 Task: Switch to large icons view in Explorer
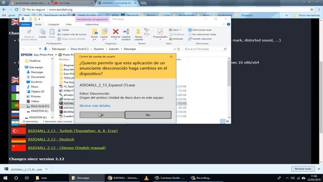[x=228, y=121]
